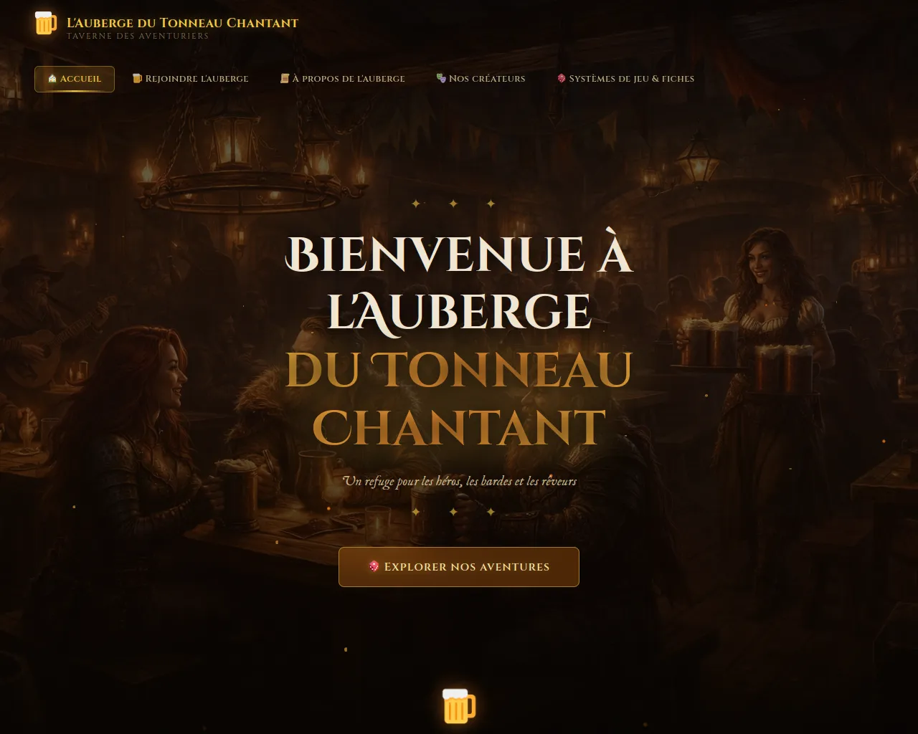Click the golden Du Tonneau Chantant heading
The image size is (918, 734).
point(459,398)
